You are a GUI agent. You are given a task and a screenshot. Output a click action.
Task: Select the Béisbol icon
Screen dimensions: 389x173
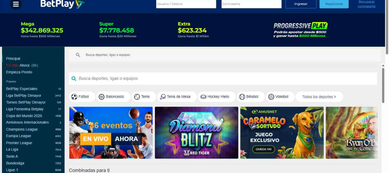(x=242, y=97)
